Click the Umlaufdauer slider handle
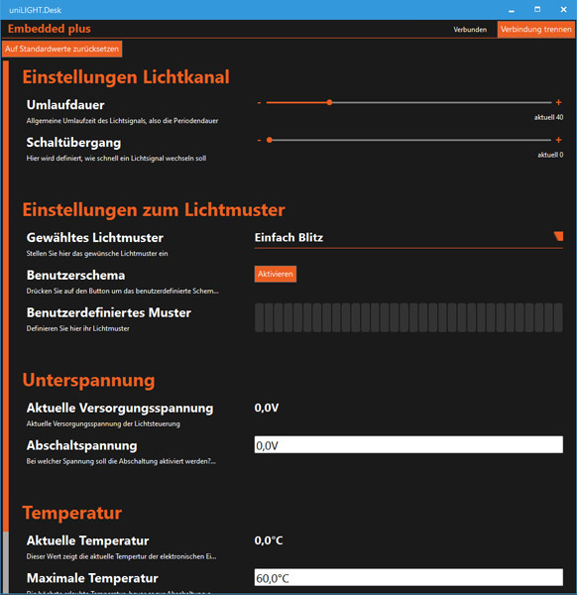Viewport: 577px width, 595px height. pyautogui.click(x=330, y=102)
